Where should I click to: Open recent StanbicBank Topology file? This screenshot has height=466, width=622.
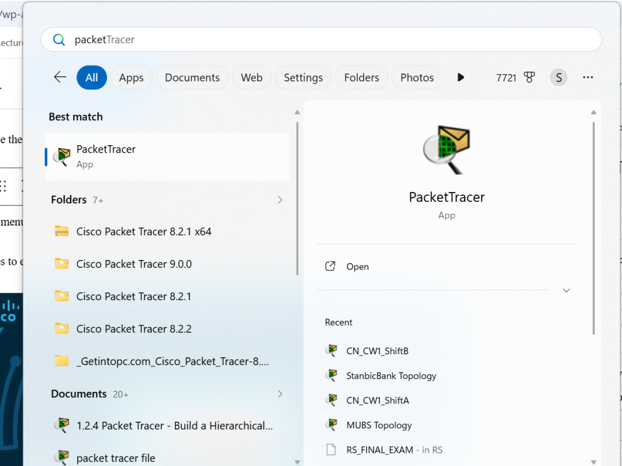pos(391,375)
